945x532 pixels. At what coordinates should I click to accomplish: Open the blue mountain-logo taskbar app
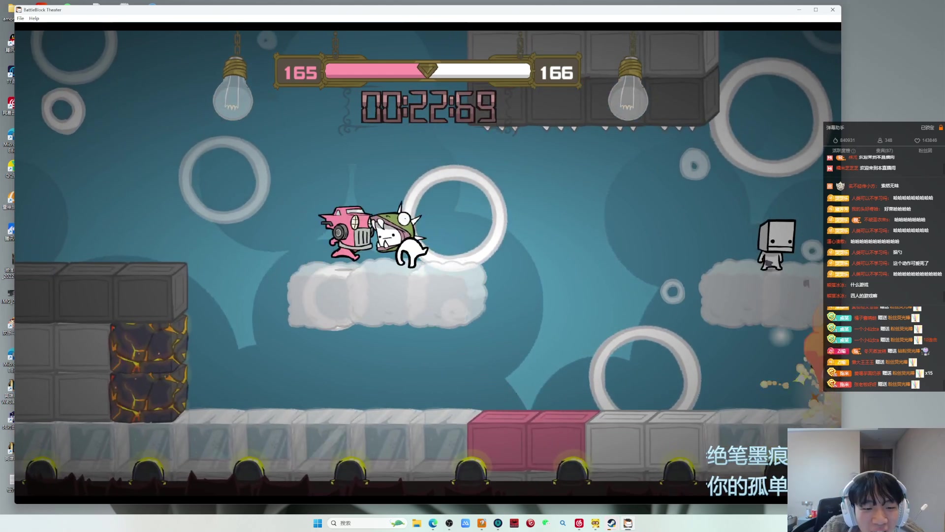click(466, 523)
